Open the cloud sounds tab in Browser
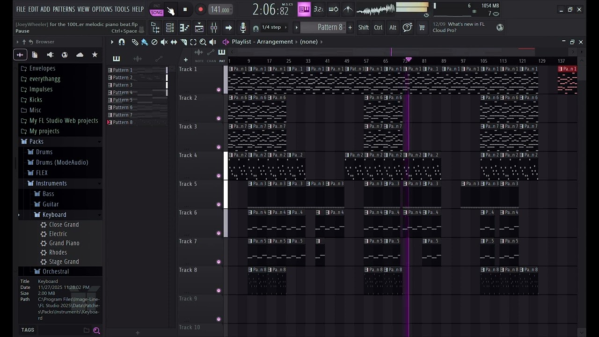The width and height of the screenshot is (599, 337). (x=80, y=55)
